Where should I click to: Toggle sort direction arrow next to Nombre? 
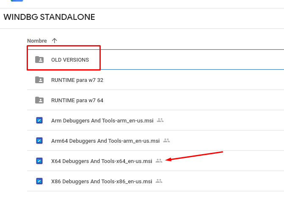[54, 41]
